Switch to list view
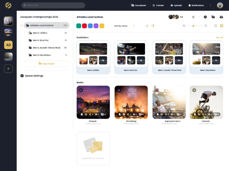Screen dimensions: 229x171 click(216, 26)
